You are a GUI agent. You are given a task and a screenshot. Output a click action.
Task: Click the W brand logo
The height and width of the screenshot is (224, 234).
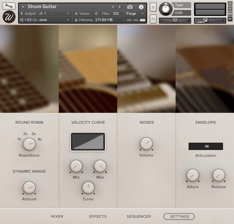click(9, 17)
